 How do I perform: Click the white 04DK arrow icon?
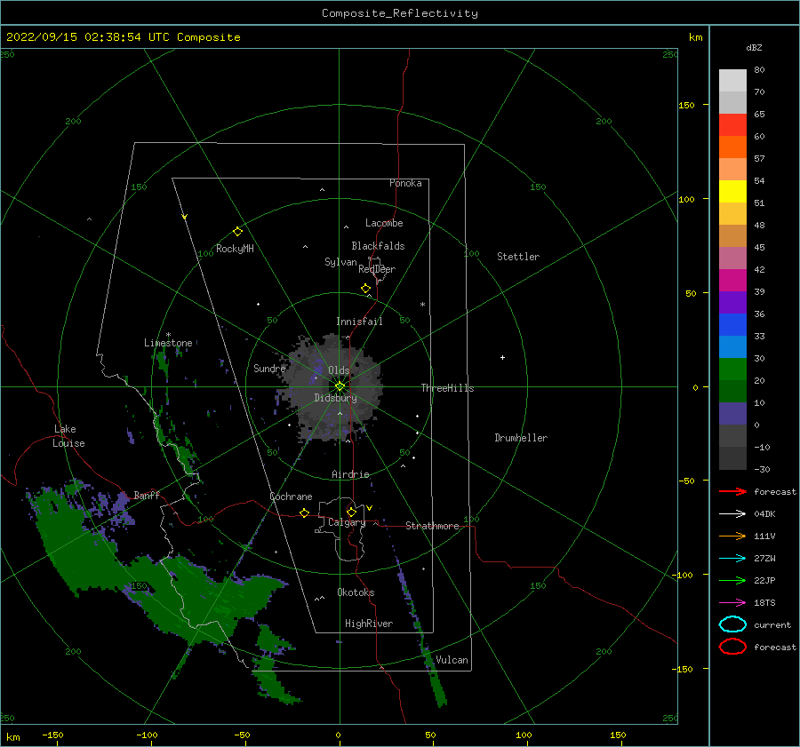pyautogui.click(x=732, y=513)
